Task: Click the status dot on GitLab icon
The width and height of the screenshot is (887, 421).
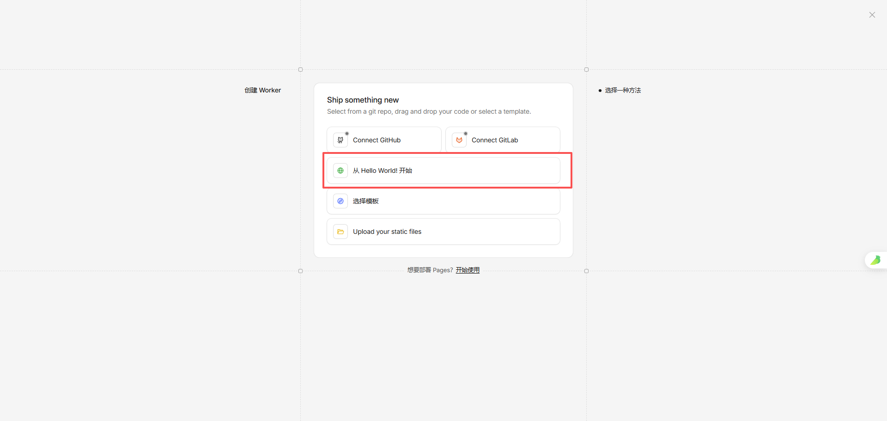Action: (x=466, y=134)
